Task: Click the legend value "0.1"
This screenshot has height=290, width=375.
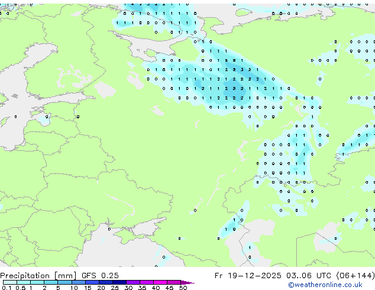Action: (x=7, y=288)
